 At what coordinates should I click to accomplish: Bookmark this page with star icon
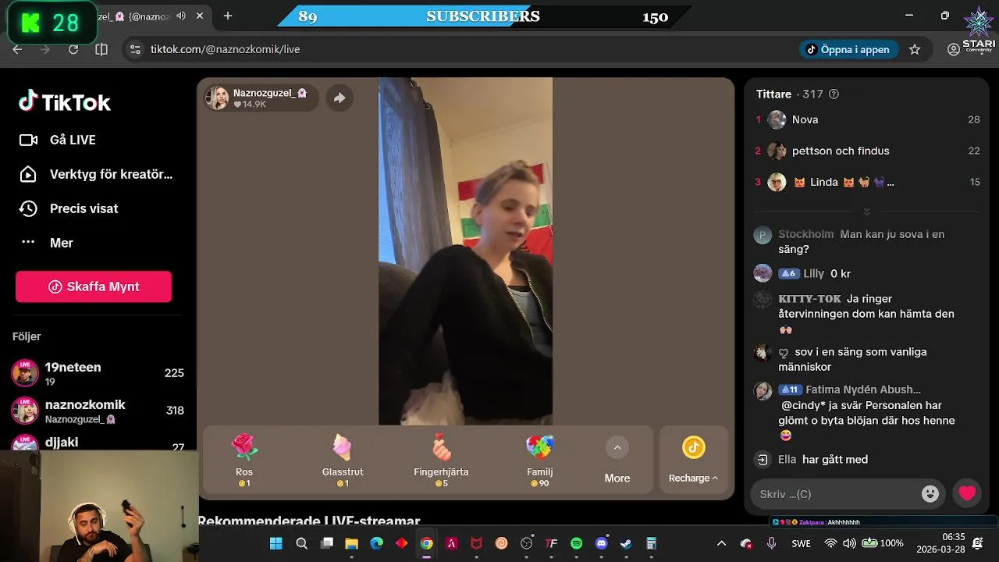(915, 49)
